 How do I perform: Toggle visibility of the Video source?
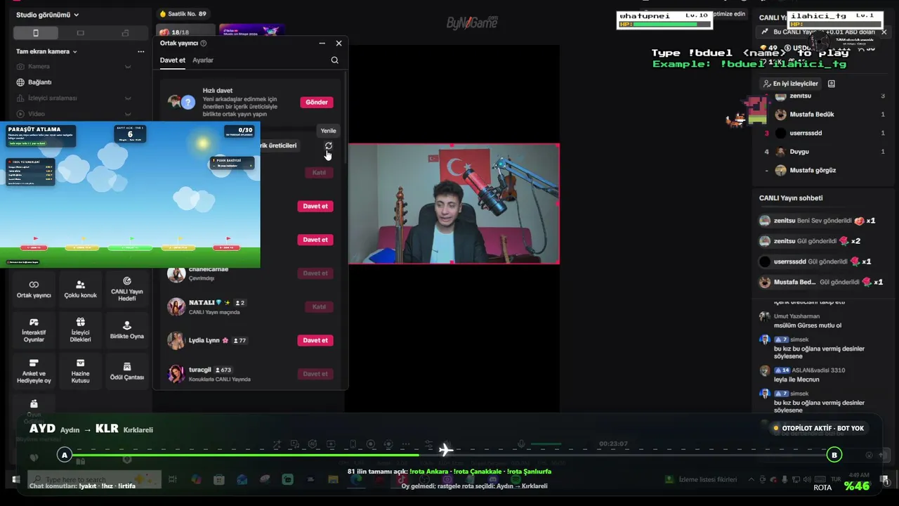128,114
